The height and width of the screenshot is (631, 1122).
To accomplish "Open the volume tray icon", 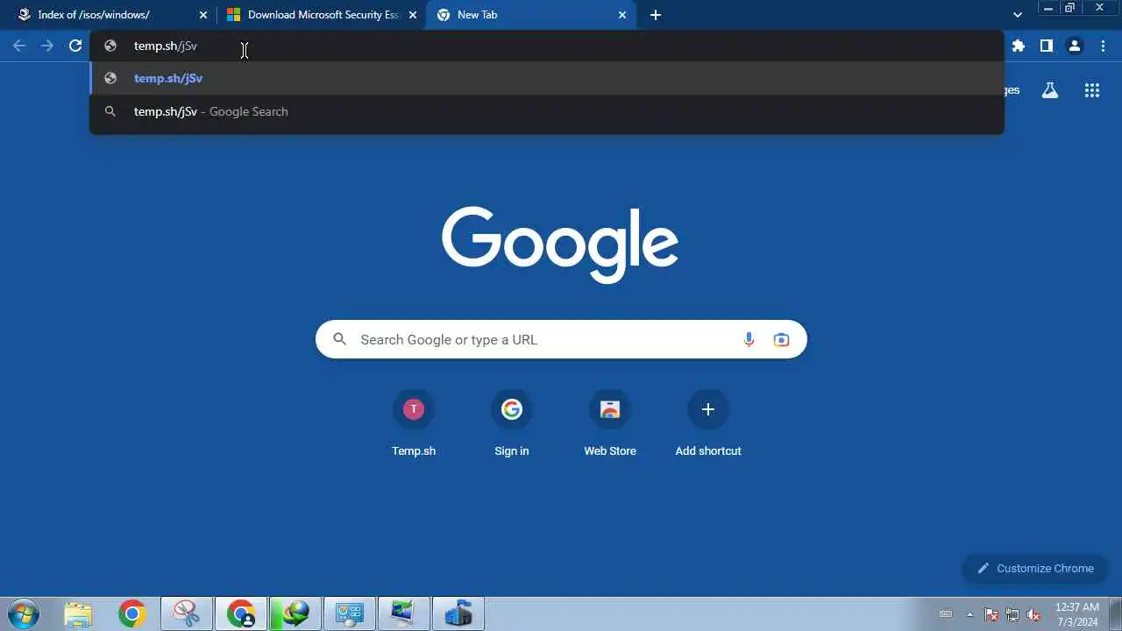I will [x=1033, y=614].
